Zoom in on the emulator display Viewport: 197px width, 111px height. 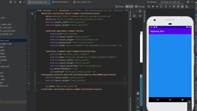point(190,102)
